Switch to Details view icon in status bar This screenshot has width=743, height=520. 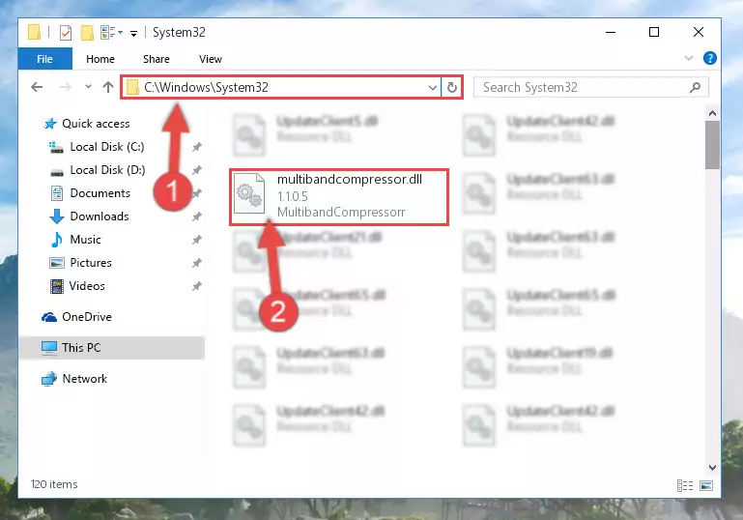685,485
